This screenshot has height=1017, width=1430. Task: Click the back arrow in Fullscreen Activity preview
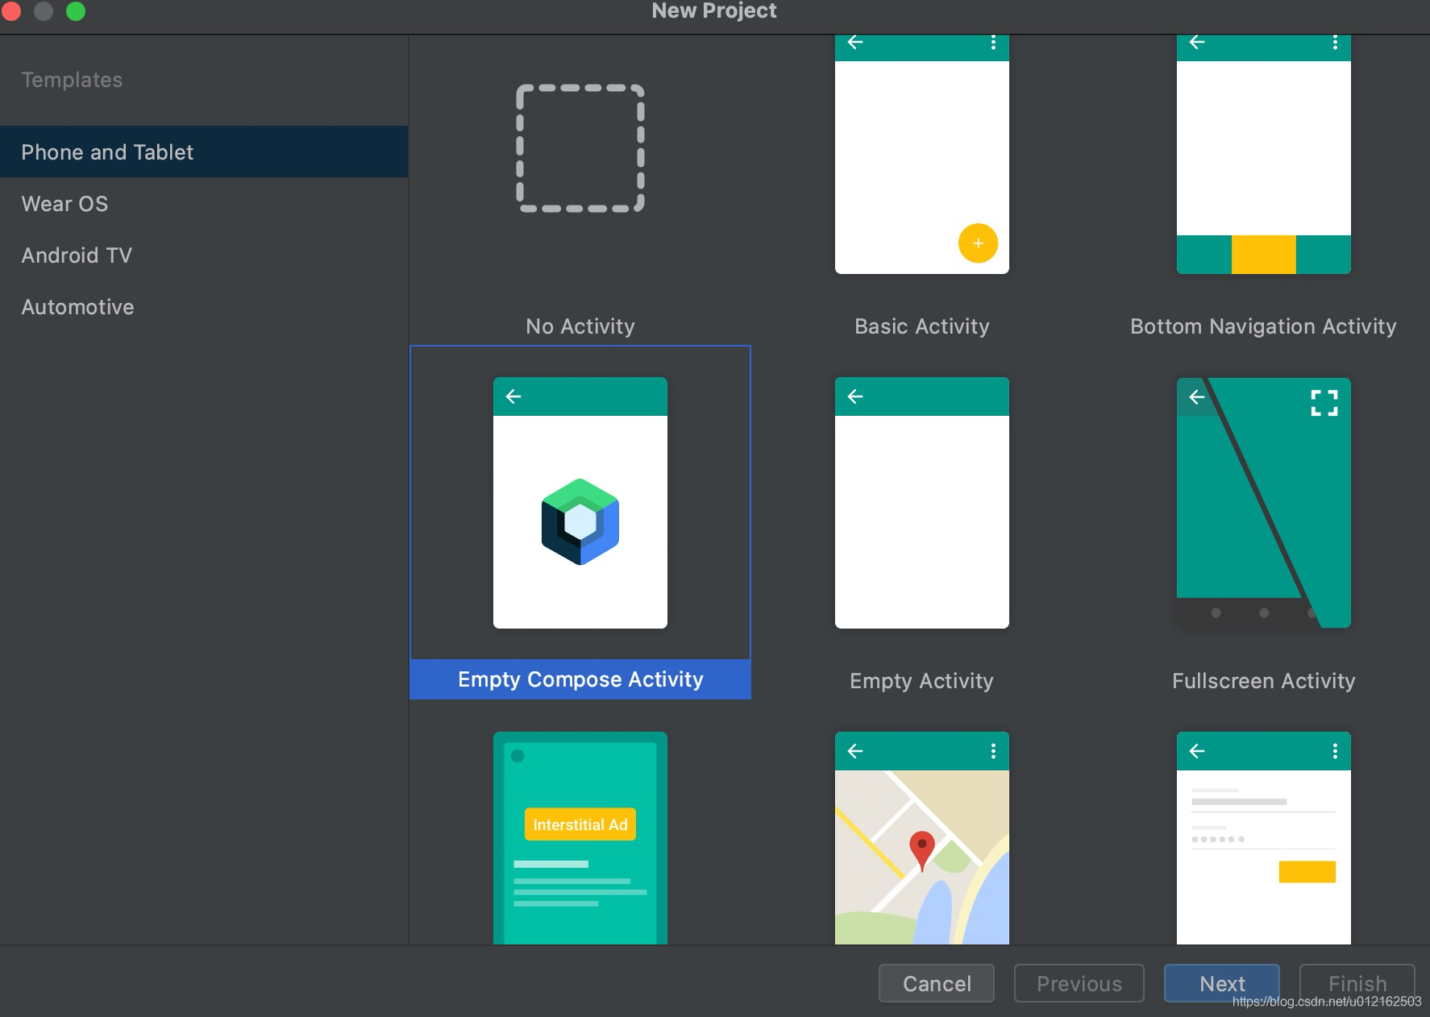[1197, 396]
